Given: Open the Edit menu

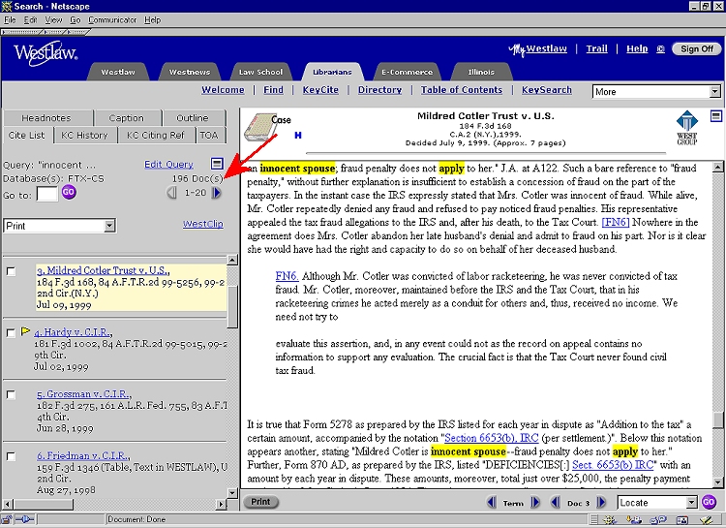Looking at the screenshot, I should coord(31,20).
